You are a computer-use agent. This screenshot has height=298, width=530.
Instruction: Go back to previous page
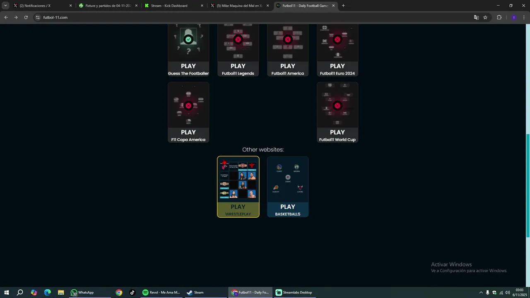6,17
